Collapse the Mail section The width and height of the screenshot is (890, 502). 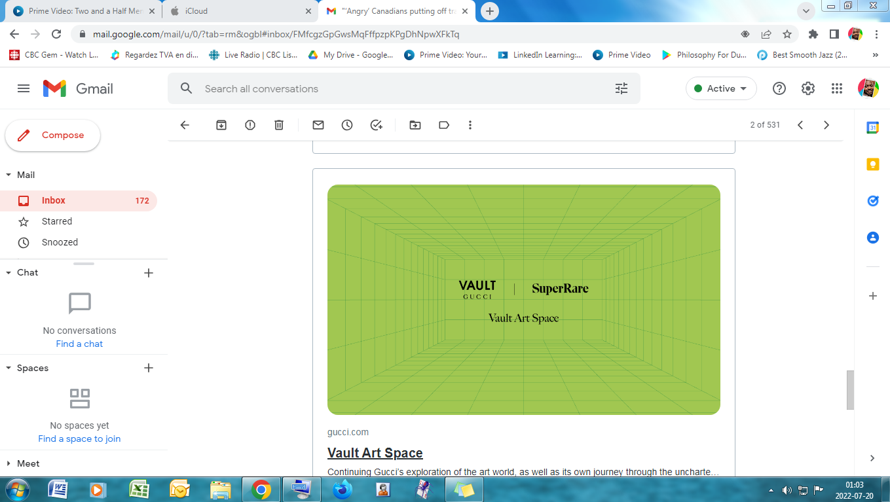pos(9,175)
